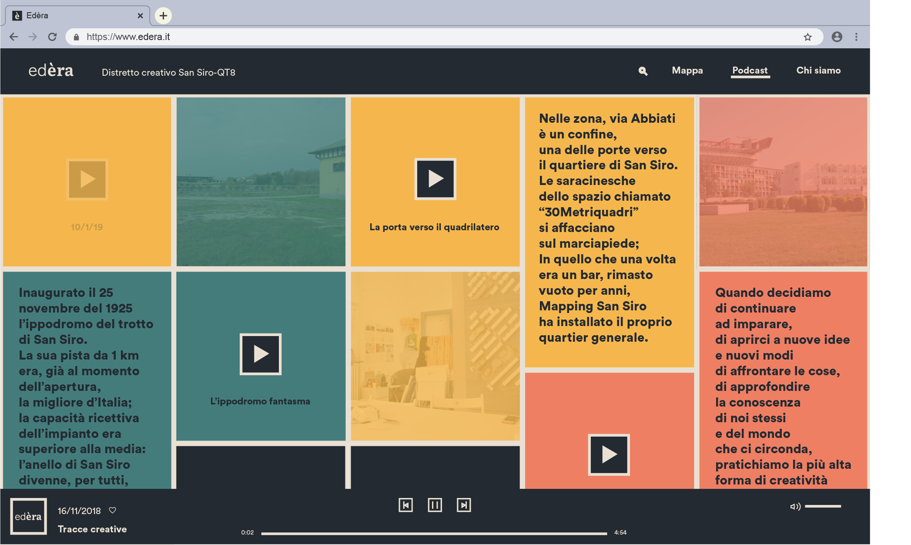Image resolution: width=911 pixels, height=545 pixels.
Task: Skip to previous track in player
Action: click(405, 505)
